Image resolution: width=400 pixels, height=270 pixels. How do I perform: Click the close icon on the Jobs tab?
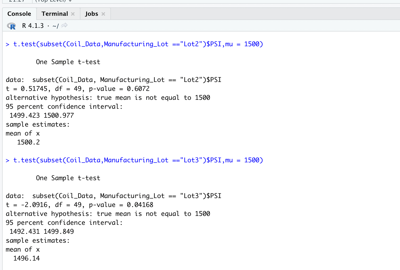(x=103, y=14)
